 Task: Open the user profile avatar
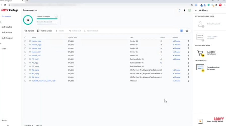click(189, 10)
